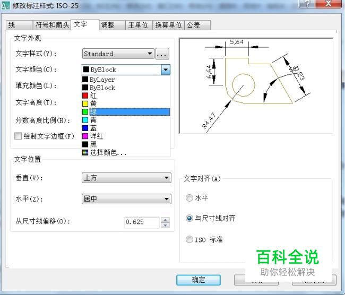
Task: Choose ByBlock in the color list
Action: [126, 88]
